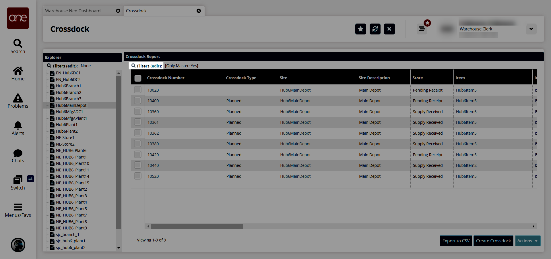This screenshot has width=551, height=259.
Task: Close the Crossdock tab
Action: tap(199, 11)
